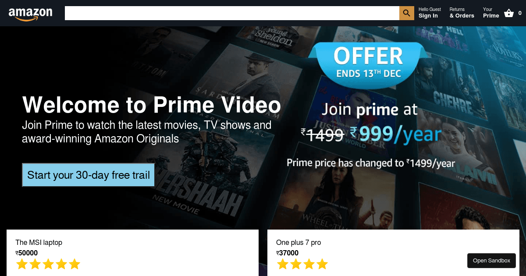Viewport: 526px width, 276px height.
Task: Click the fourth star of One plus 7 pro
Action: (x=322, y=264)
